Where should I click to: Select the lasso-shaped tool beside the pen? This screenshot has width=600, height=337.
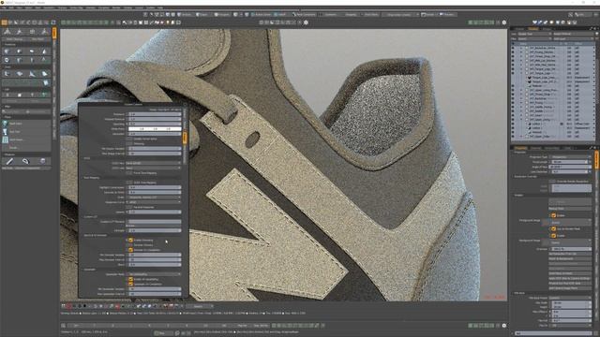click(x=25, y=161)
